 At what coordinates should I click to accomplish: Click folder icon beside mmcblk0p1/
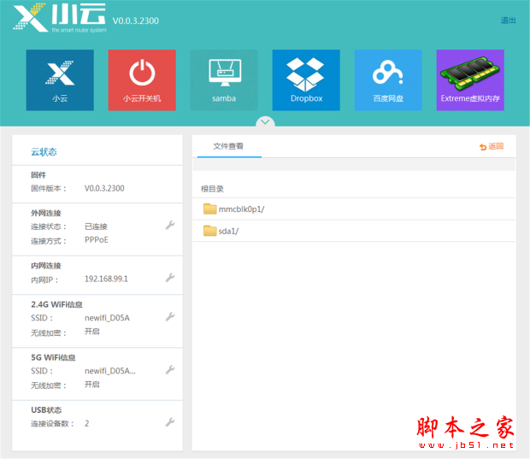210,209
